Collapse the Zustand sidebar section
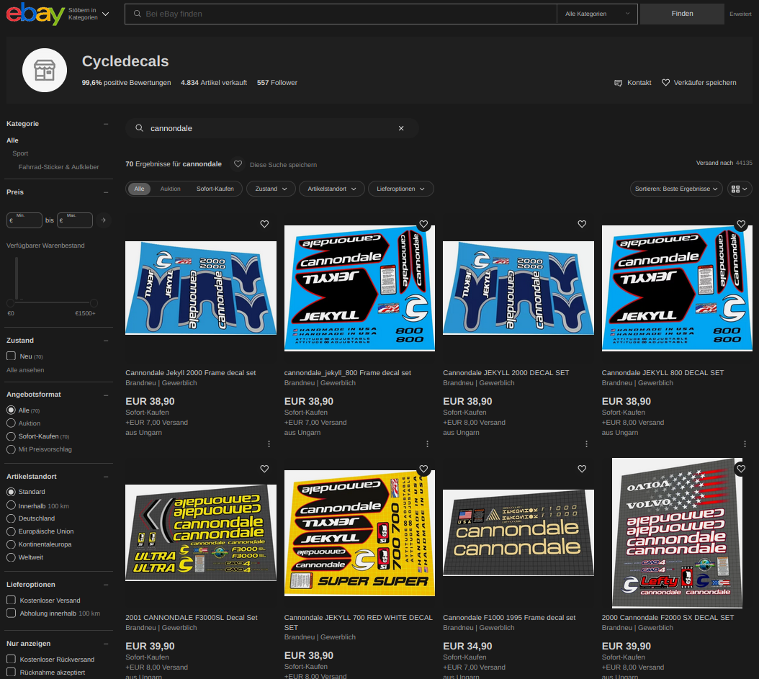Viewport: 759px width, 679px height. coord(106,341)
